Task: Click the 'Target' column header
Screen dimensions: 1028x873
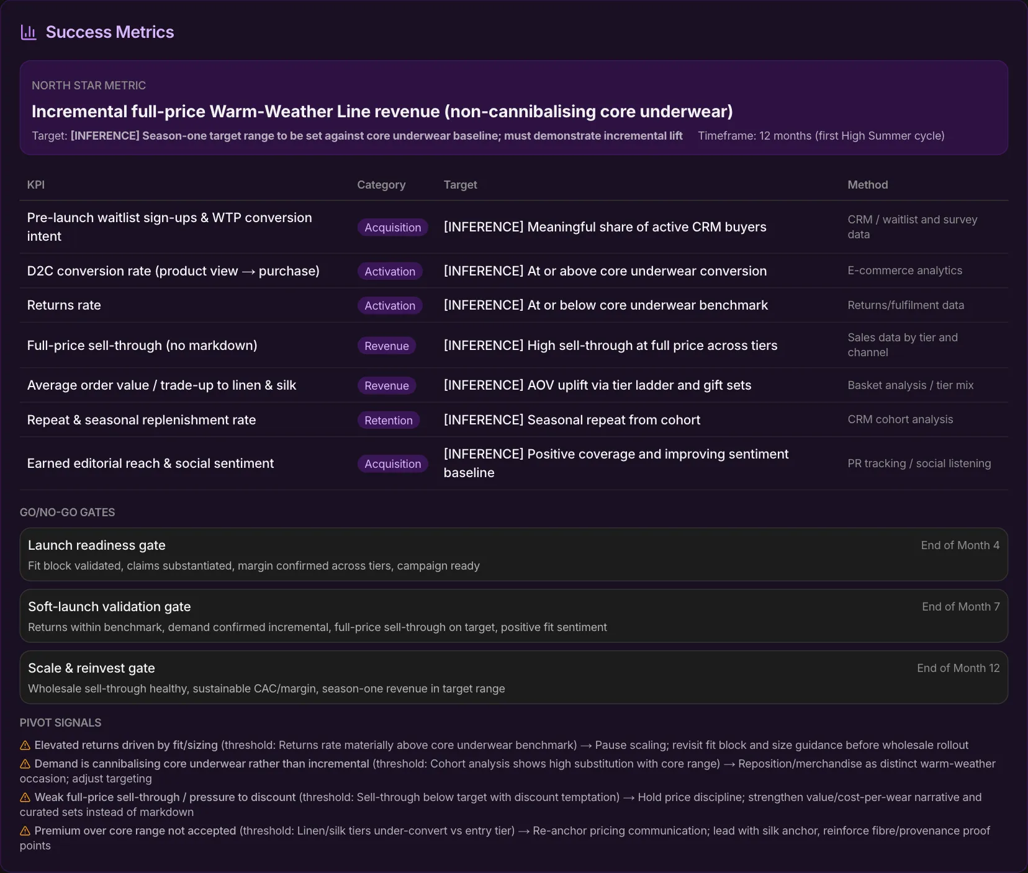Action: 461,185
